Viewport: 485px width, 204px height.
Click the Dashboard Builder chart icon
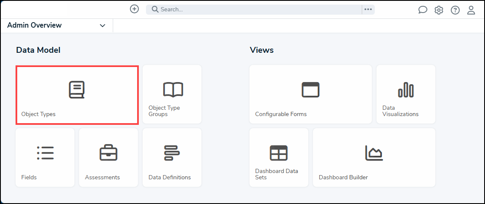pyautogui.click(x=374, y=153)
